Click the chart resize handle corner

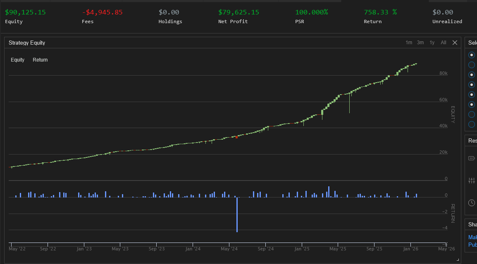click(x=458, y=260)
